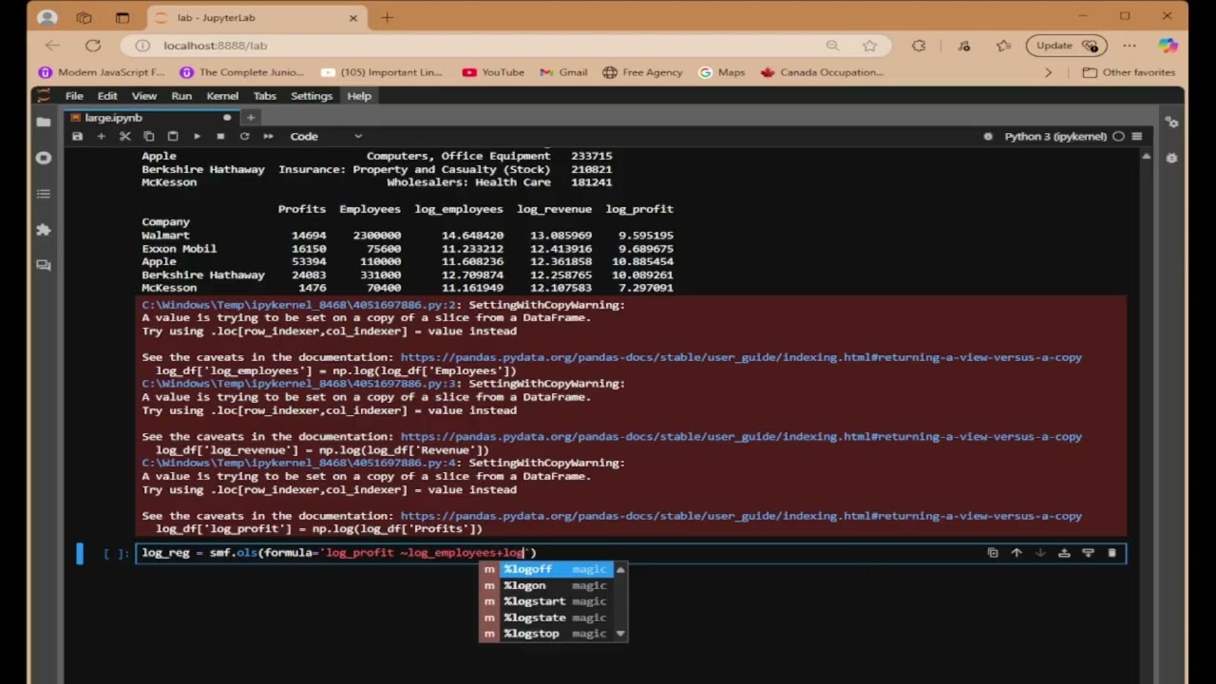Open the File Browser sidebar panel
This screenshot has height=684, width=1216.
point(43,122)
